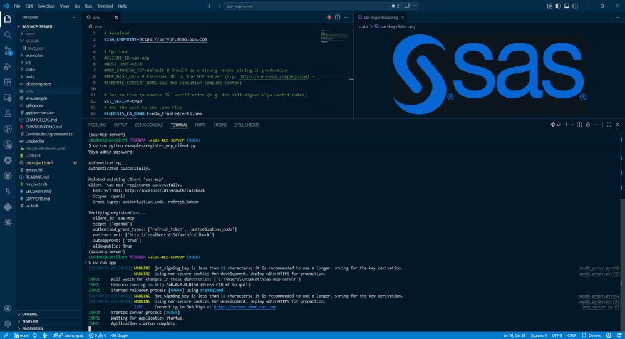Open more actions for .env editor group
Screen dimensions: 625x339
[x=346, y=17]
